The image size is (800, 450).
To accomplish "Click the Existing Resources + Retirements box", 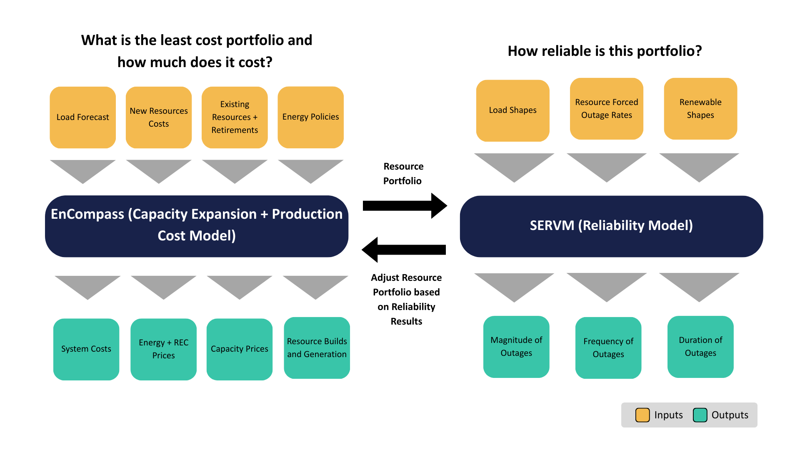I will pos(235,117).
